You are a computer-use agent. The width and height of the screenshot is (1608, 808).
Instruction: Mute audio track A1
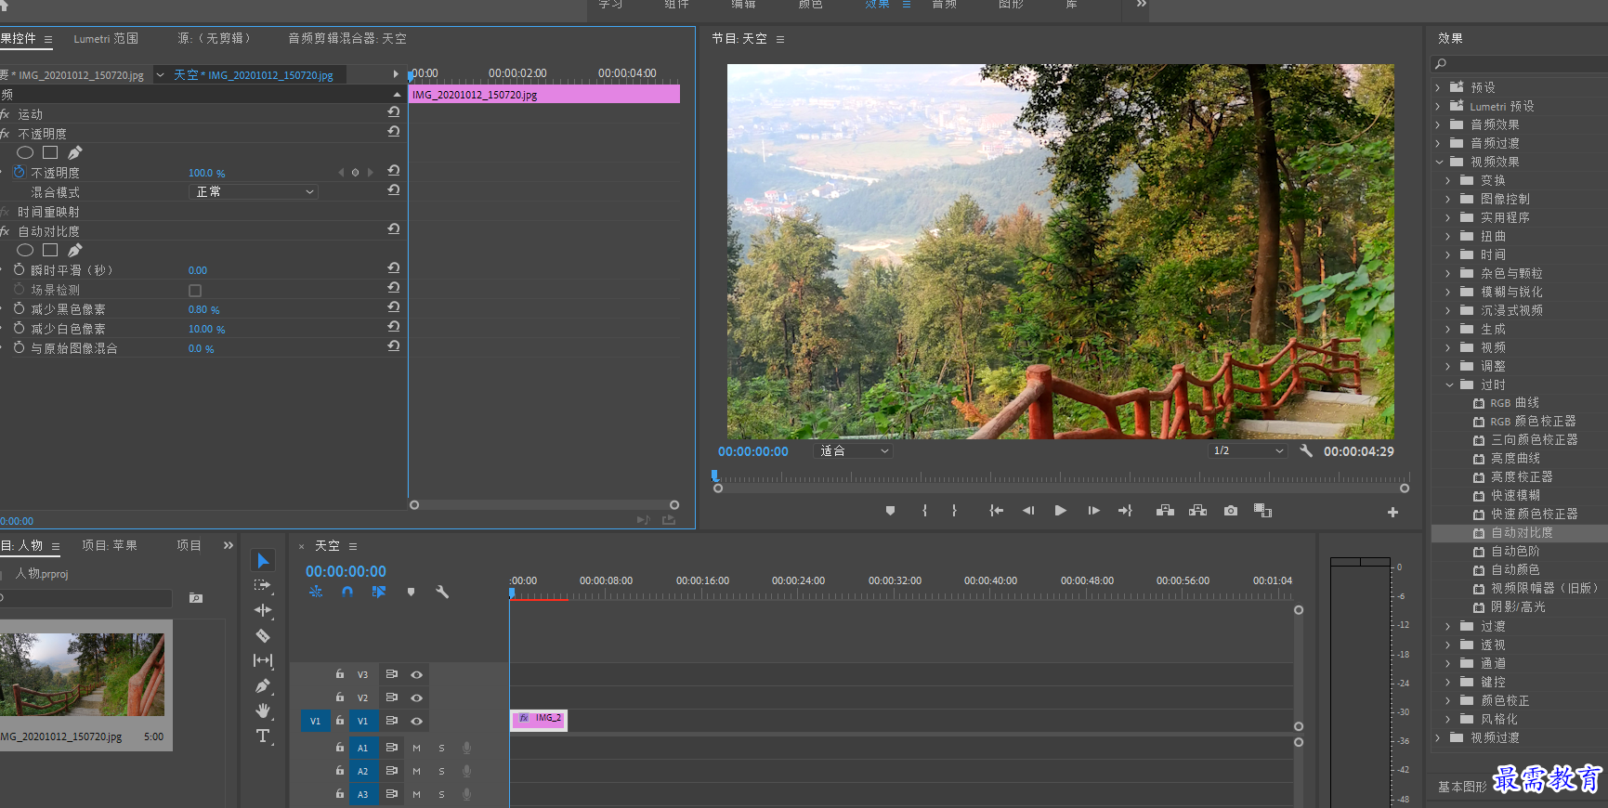point(416,748)
